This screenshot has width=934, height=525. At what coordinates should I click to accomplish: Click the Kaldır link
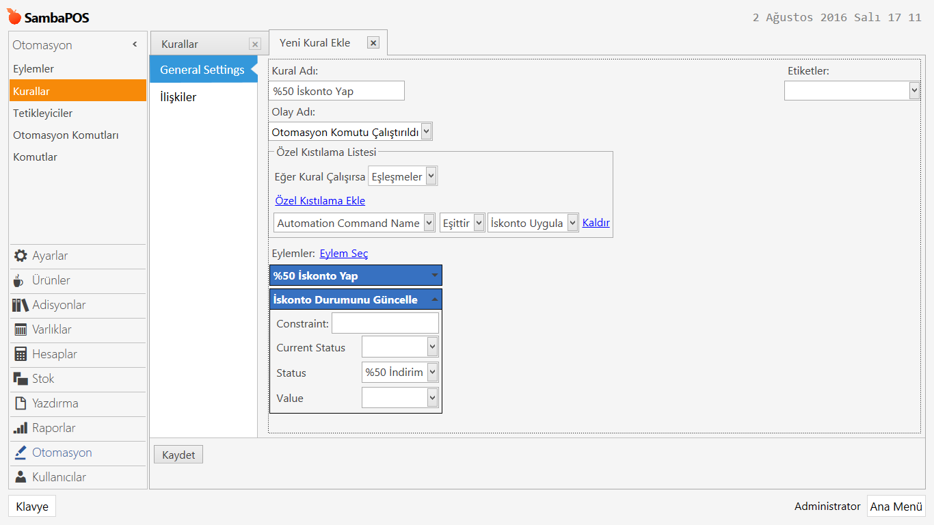pos(596,222)
